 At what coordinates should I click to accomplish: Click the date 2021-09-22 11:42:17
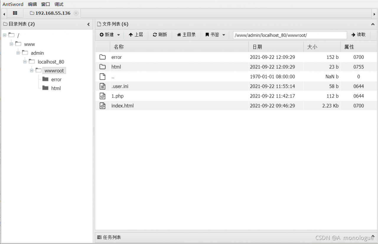click(x=273, y=96)
